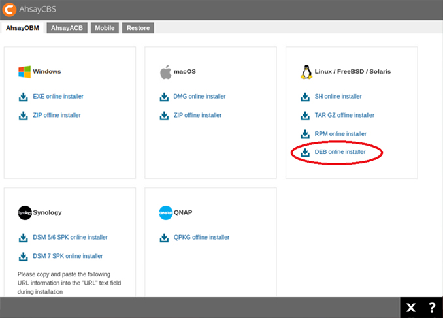The height and width of the screenshot is (318, 443).
Task: Close the page with the X button
Action: (x=411, y=308)
